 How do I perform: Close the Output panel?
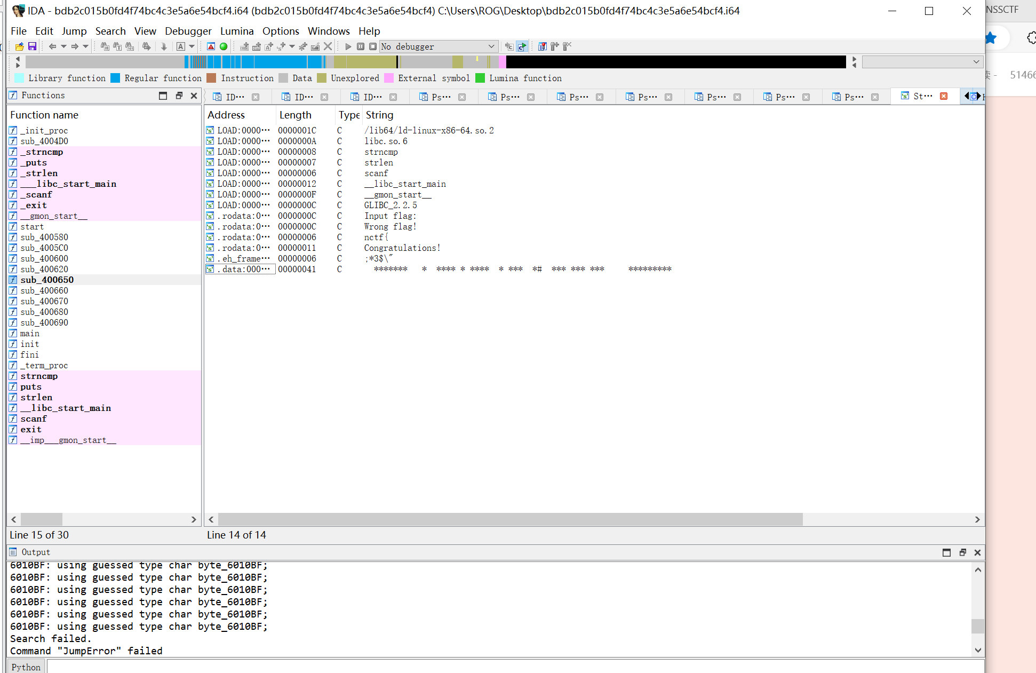click(977, 552)
